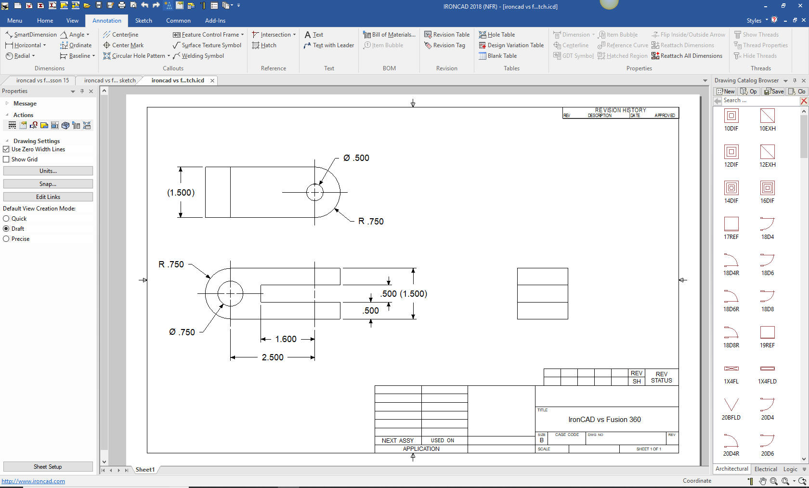Select Precise view creation mode
Image resolution: width=809 pixels, height=488 pixels.
point(6,239)
